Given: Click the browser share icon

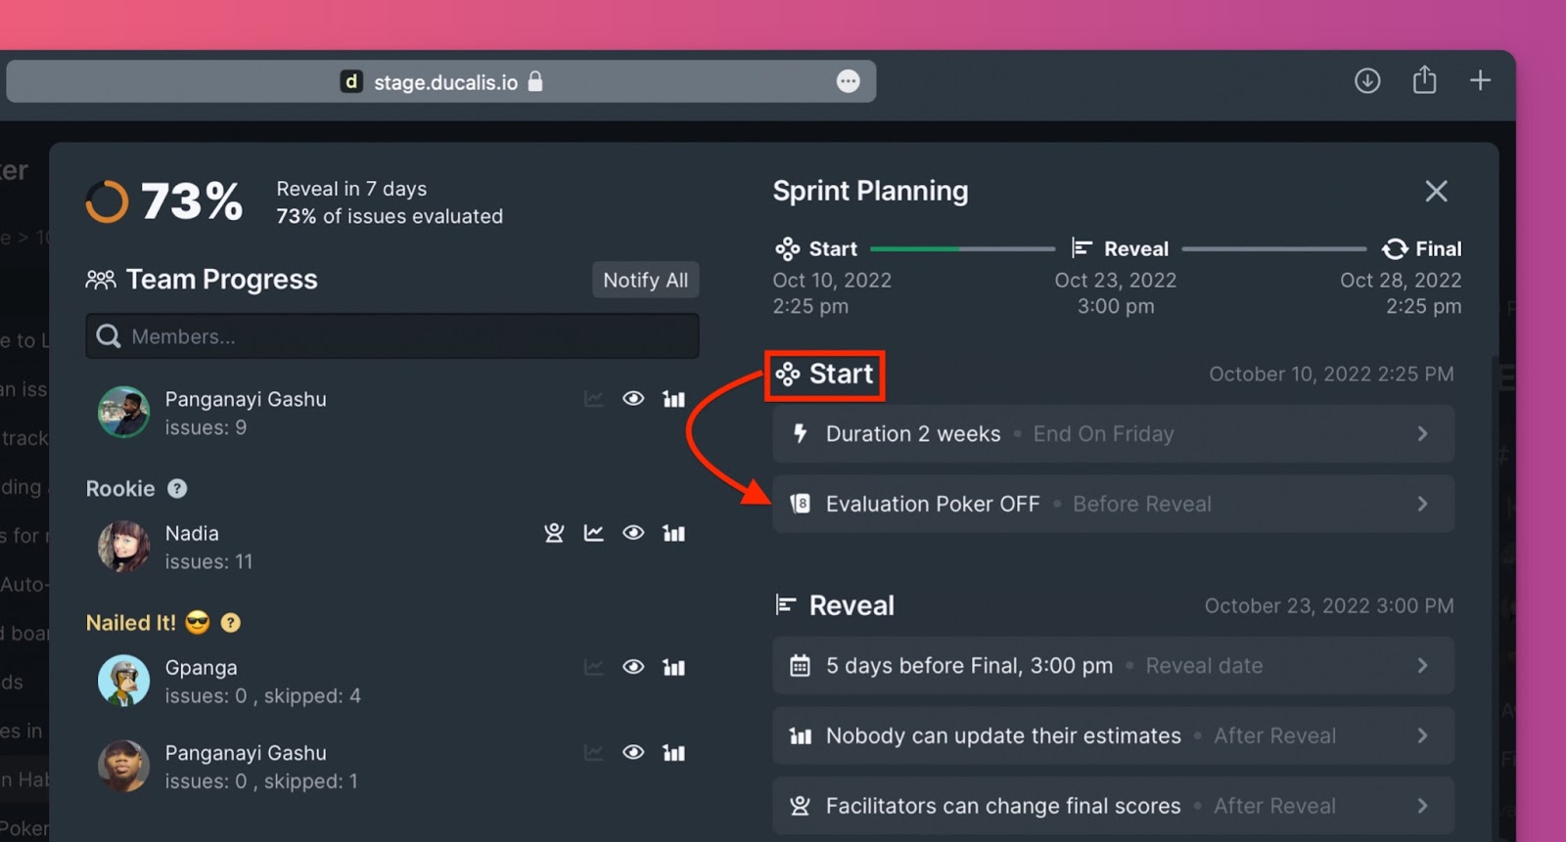Looking at the screenshot, I should (x=1424, y=80).
